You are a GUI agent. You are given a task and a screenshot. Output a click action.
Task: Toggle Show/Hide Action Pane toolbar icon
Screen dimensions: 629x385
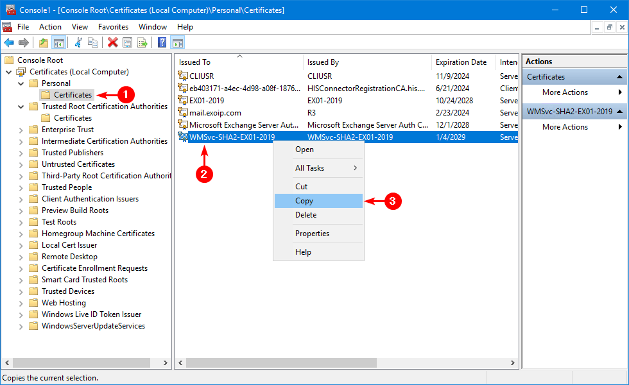pyautogui.click(x=178, y=42)
